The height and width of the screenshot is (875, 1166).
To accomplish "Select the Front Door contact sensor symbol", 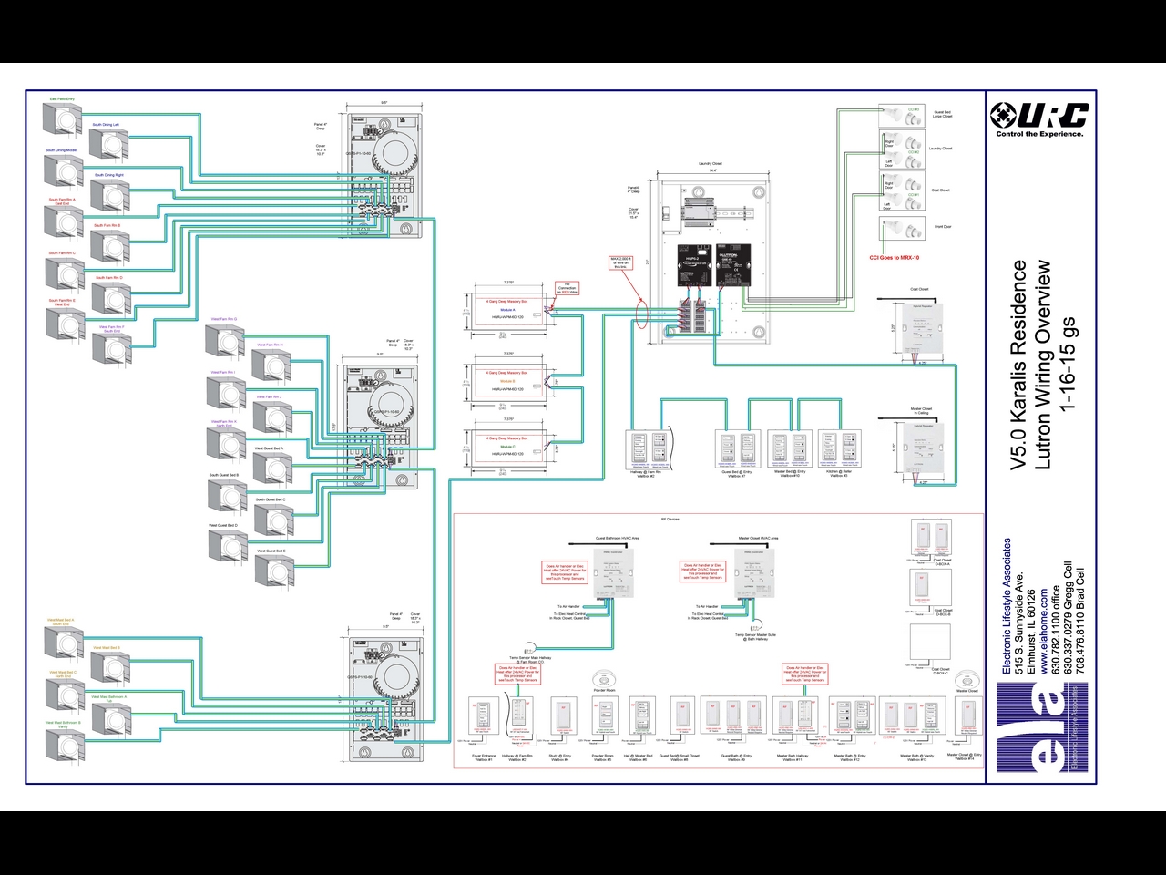I will (902, 227).
